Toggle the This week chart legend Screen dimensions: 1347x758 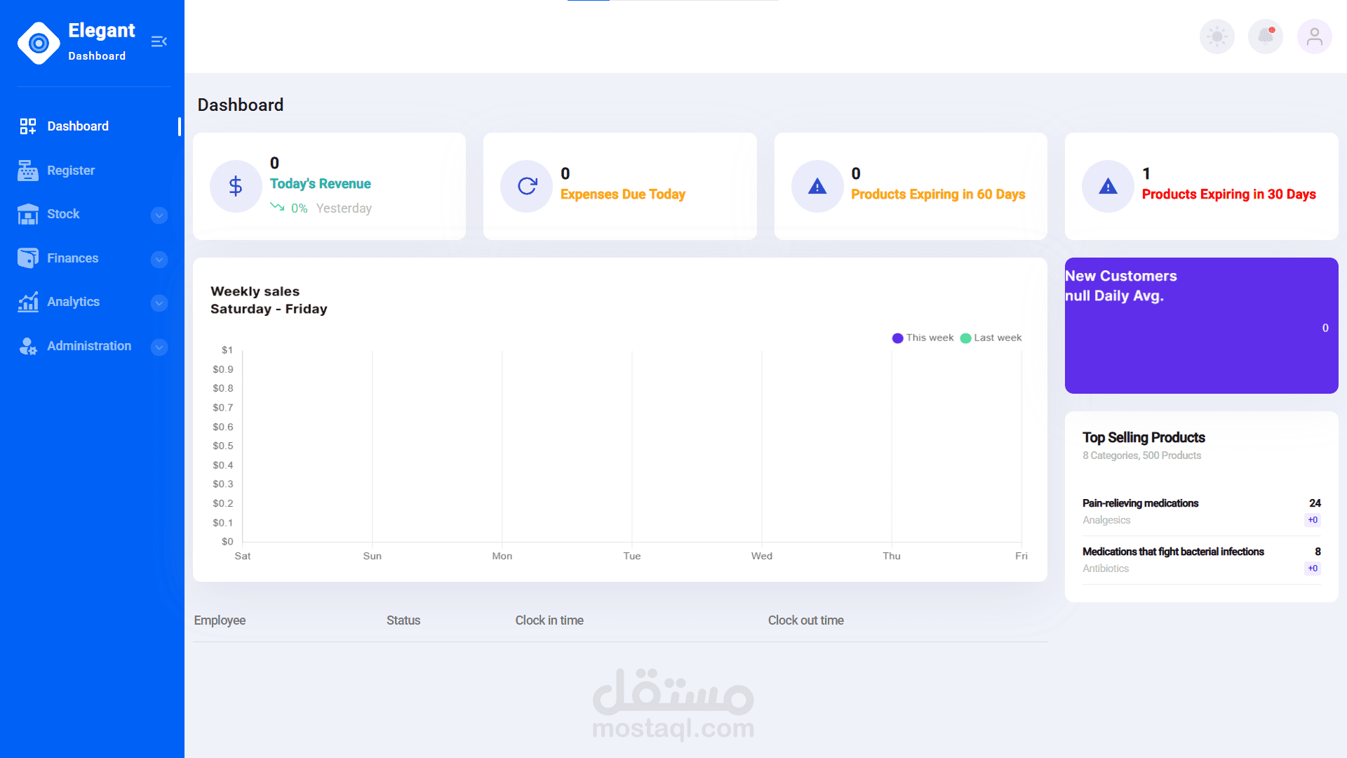coord(923,338)
